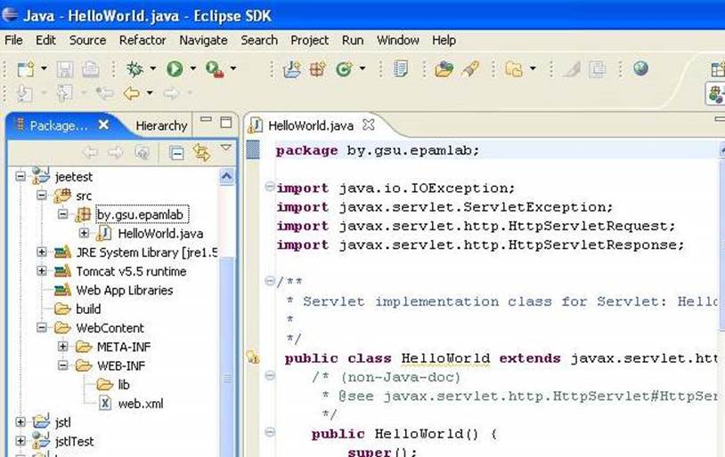Click the New Java Project icon
The width and height of the screenshot is (725, 457).
coord(292,69)
